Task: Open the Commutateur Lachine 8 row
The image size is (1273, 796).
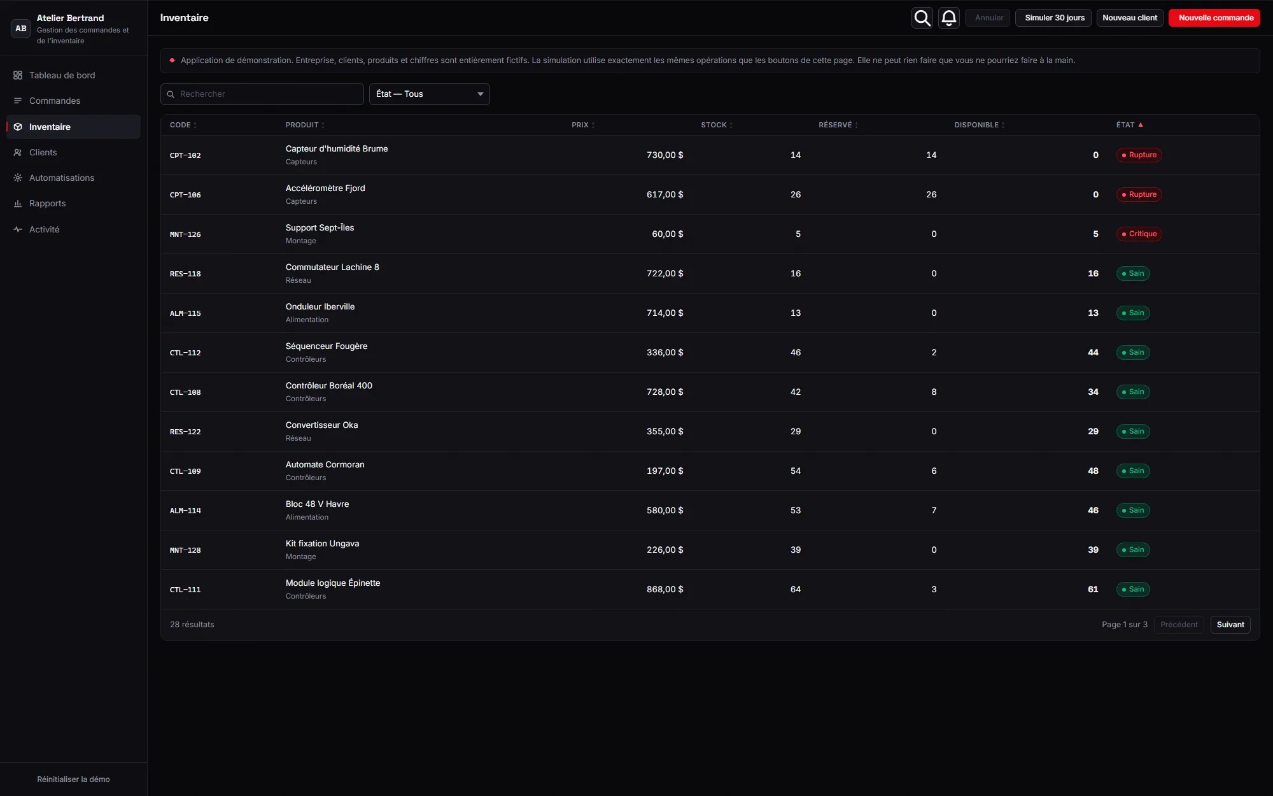Action: click(710, 274)
